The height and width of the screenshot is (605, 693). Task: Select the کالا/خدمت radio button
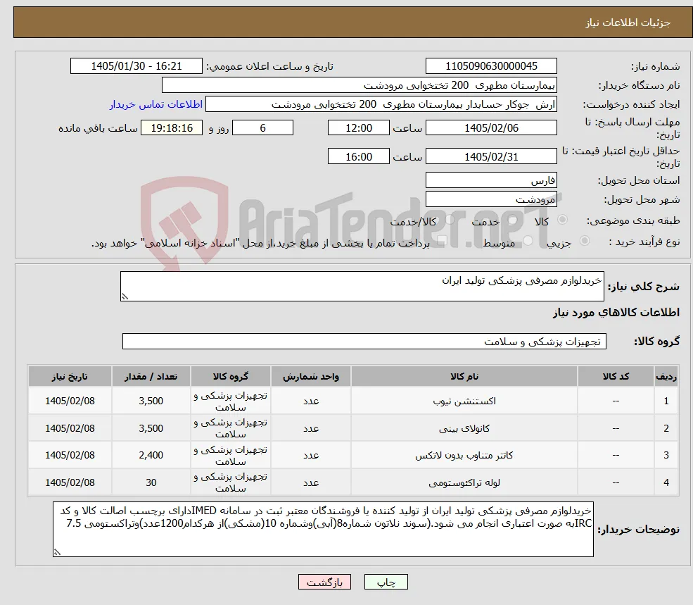(450, 220)
